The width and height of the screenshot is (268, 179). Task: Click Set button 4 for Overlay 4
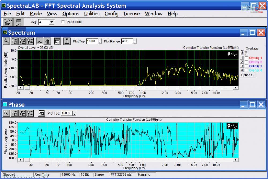(x=242, y=70)
